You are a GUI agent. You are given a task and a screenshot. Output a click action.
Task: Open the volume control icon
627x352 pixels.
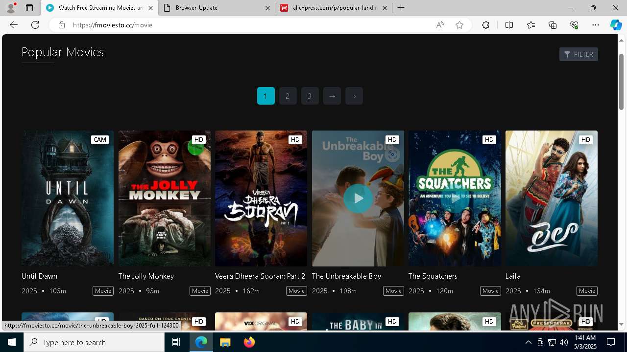[x=564, y=342]
